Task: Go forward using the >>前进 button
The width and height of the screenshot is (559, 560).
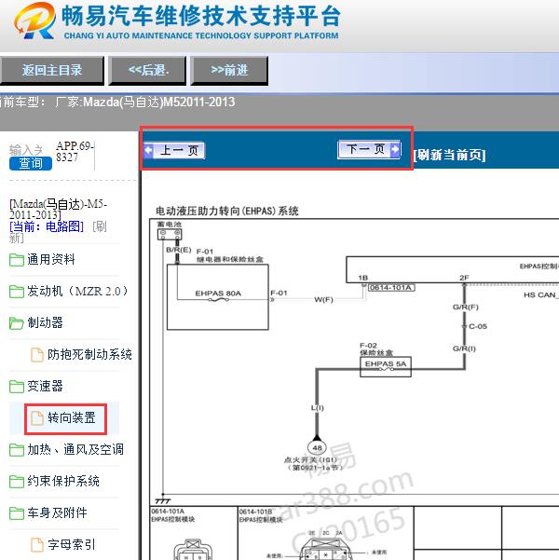Action: coord(229,70)
